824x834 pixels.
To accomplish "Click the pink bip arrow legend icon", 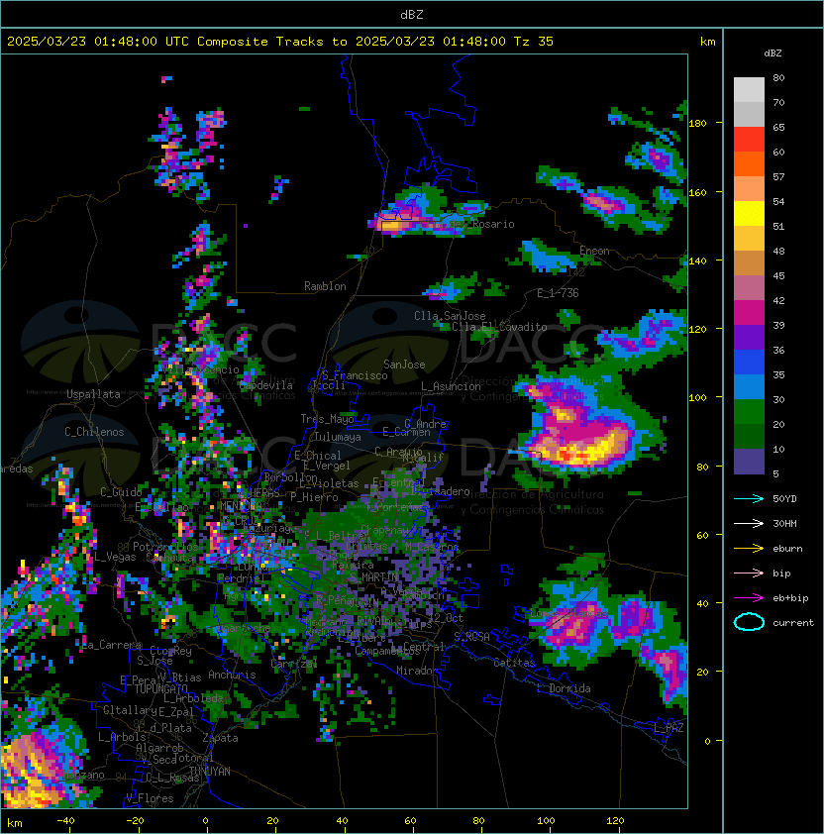I will (749, 573).
